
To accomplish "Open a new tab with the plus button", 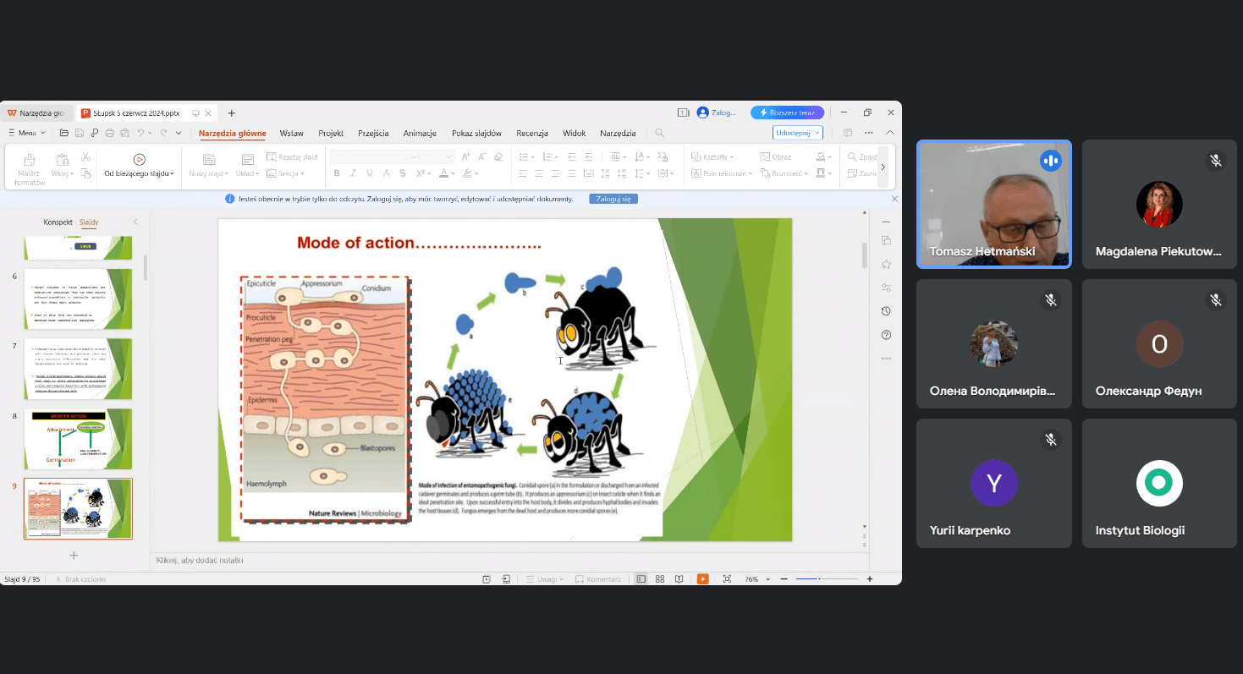I will (x=231, y=113).
